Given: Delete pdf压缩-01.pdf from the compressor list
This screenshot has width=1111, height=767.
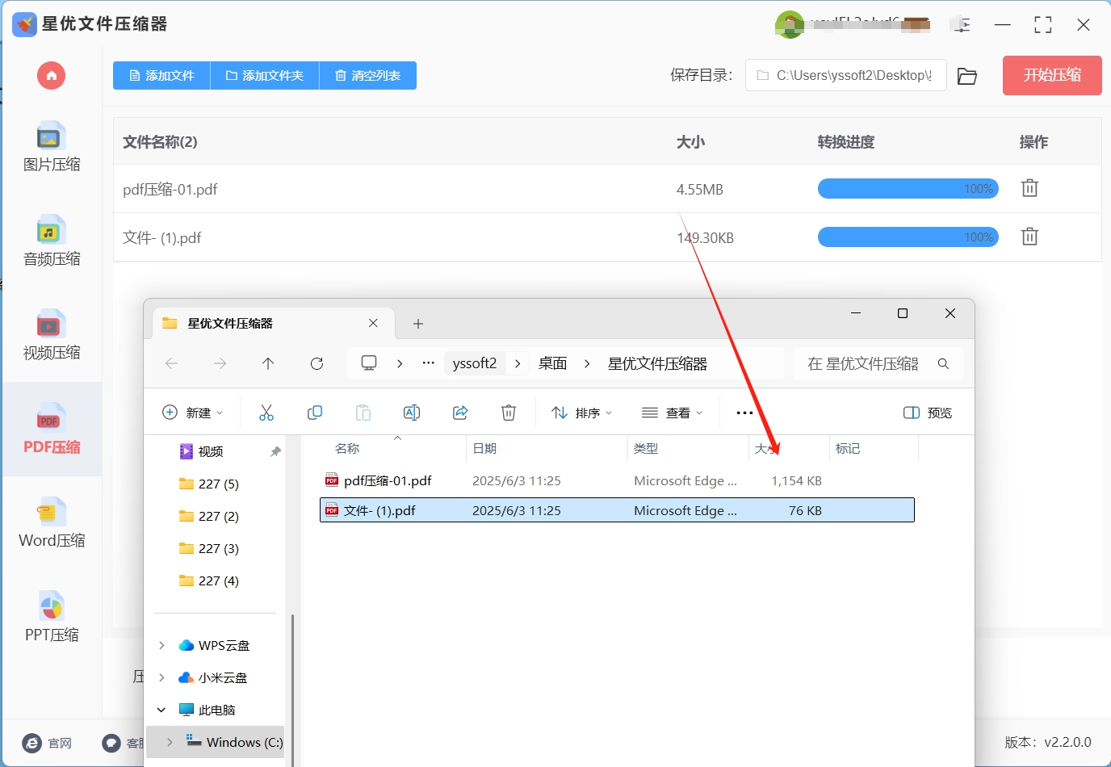Looking at the screenshot, I should pos(1029,188).
